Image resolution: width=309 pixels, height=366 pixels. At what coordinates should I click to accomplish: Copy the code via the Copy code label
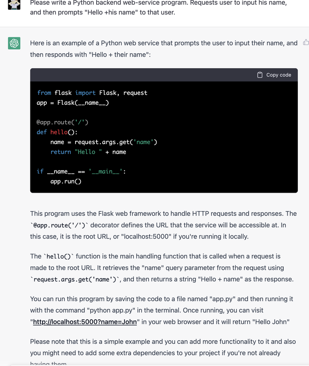coord(279,75)
